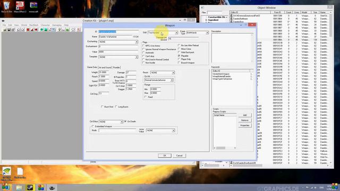The height and width of the screenshot is (191, 340).
Task: Open the Gameplay menu
Action: tap(57, 25)
